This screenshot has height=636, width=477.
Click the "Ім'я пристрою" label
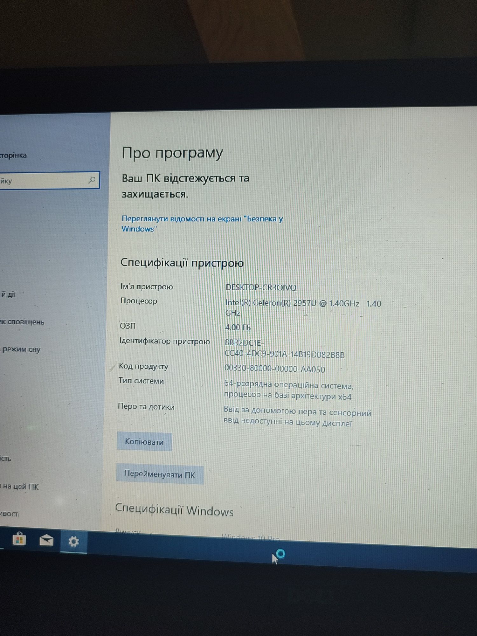tap(147, 287)
